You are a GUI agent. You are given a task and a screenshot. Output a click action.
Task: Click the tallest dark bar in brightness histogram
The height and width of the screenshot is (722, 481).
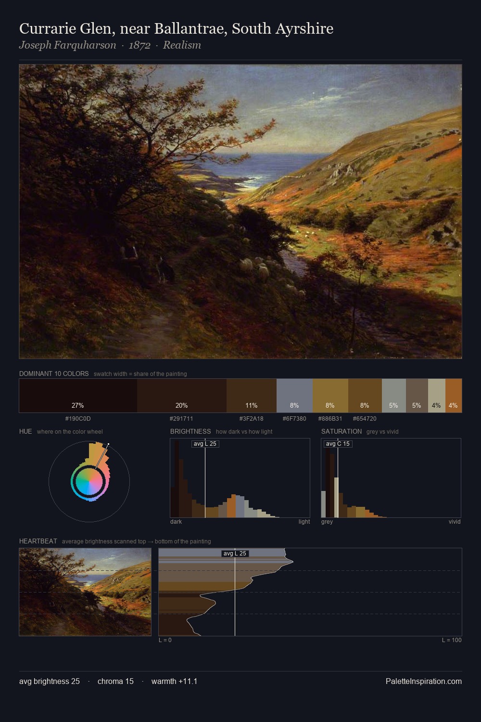coord(177,479)
